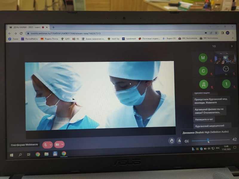Select participant tile with letter С
Viewport: 239px width, 179px height.
203,71
